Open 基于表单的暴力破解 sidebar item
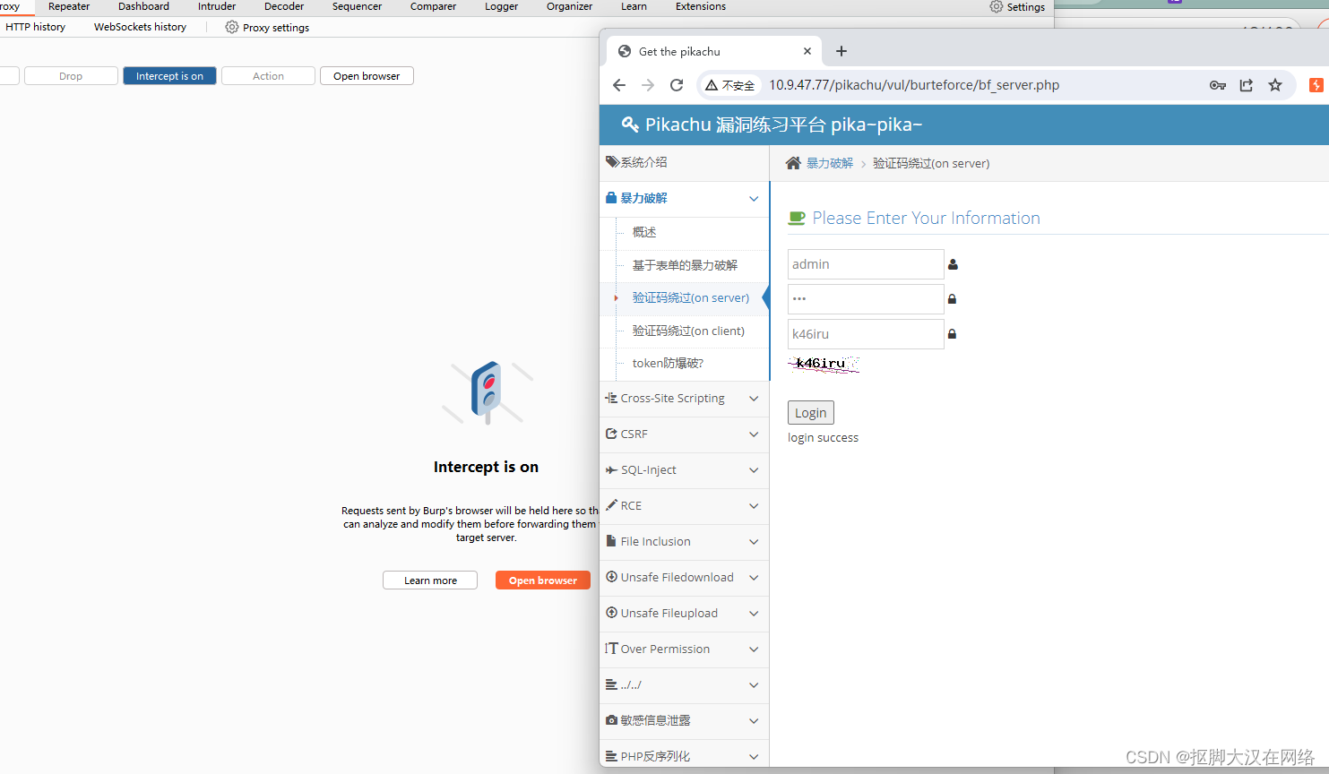The height and width of the screenshot is (774, 1329). (x=685, y=265)
